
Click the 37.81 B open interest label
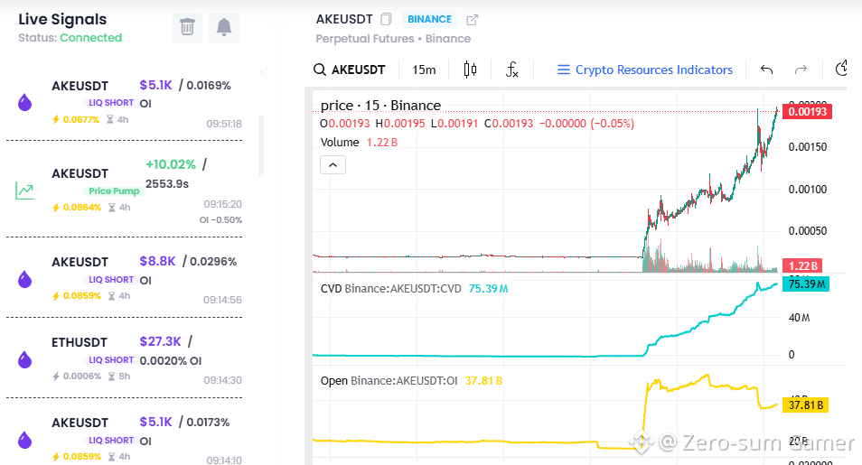(805, 405)
